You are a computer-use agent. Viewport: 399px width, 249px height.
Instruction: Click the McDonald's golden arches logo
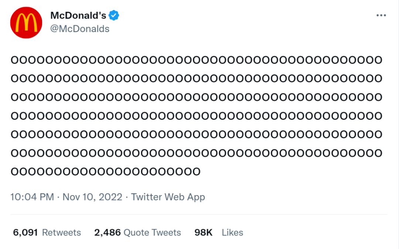point(26,23)
